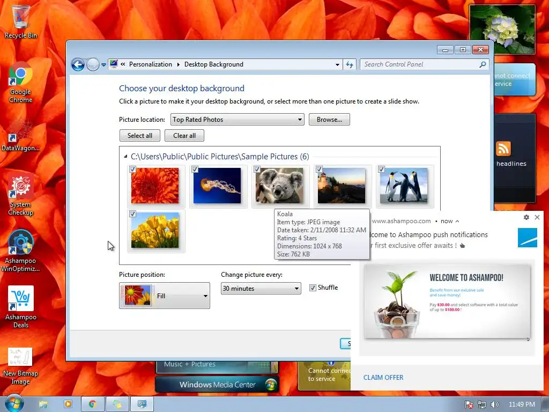
Task: Click the Ashampoo logo in notification
Action: (528, 238)
